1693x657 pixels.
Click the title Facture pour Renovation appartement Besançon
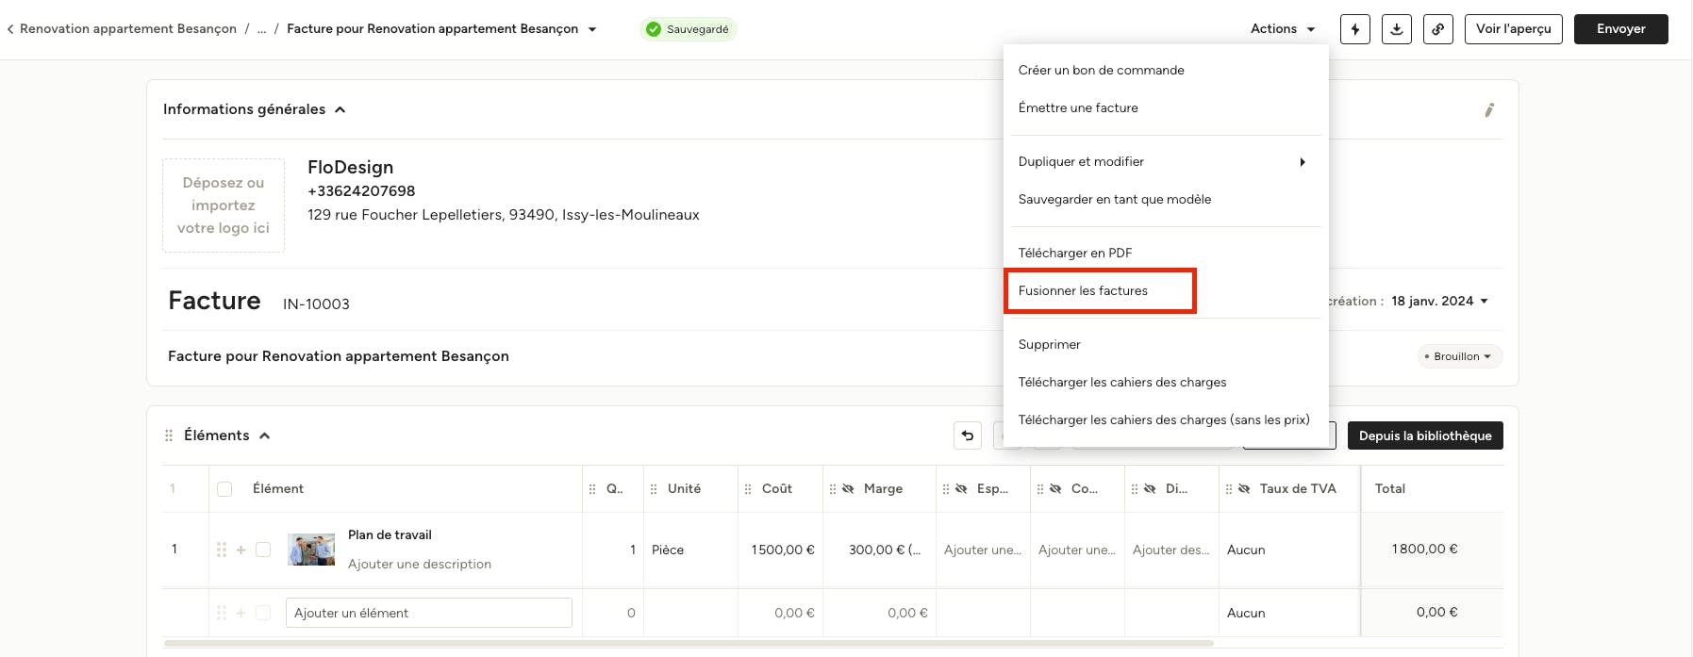[339, 356]
